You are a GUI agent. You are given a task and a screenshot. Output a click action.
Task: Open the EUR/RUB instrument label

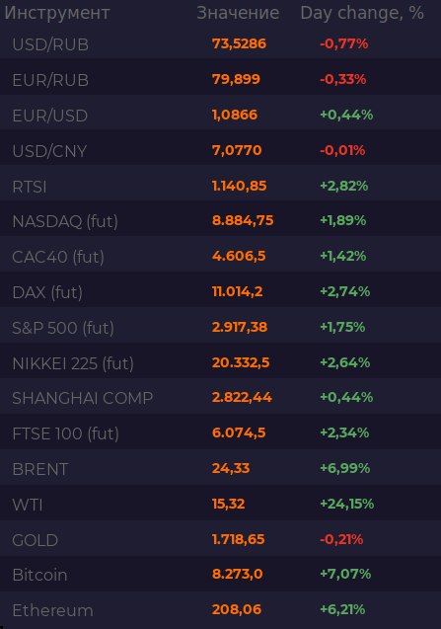[50, 80]
